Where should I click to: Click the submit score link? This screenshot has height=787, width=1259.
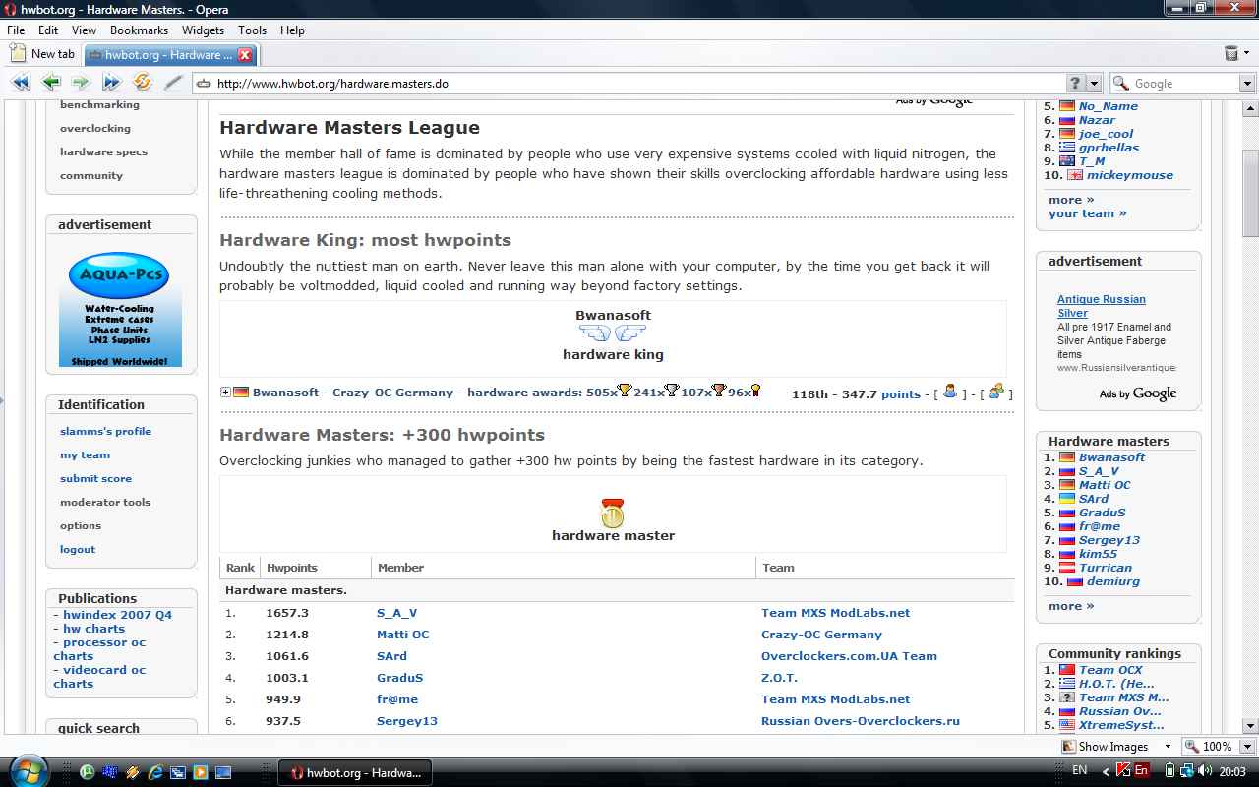coord(95,478)
